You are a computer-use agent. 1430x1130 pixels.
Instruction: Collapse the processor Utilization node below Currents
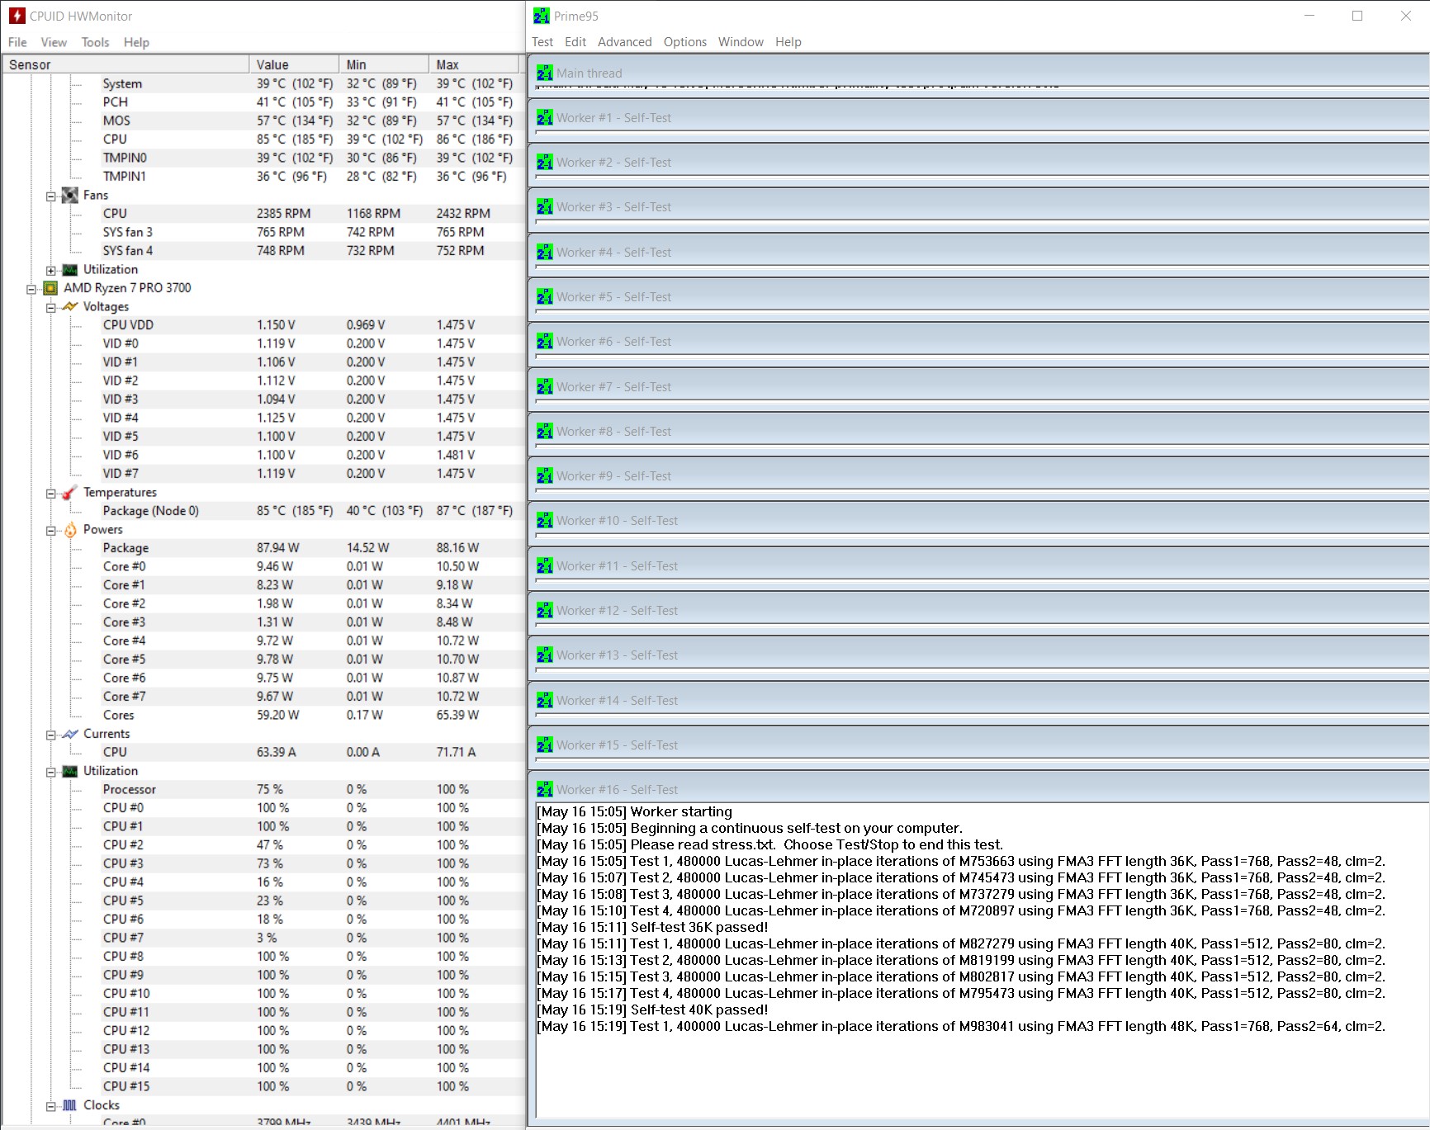pos(51,772)
